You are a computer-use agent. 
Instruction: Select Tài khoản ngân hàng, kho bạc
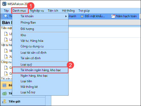pos(40,70)
